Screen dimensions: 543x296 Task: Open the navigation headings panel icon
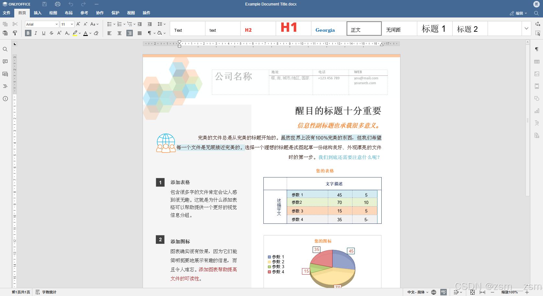(5, 86)
